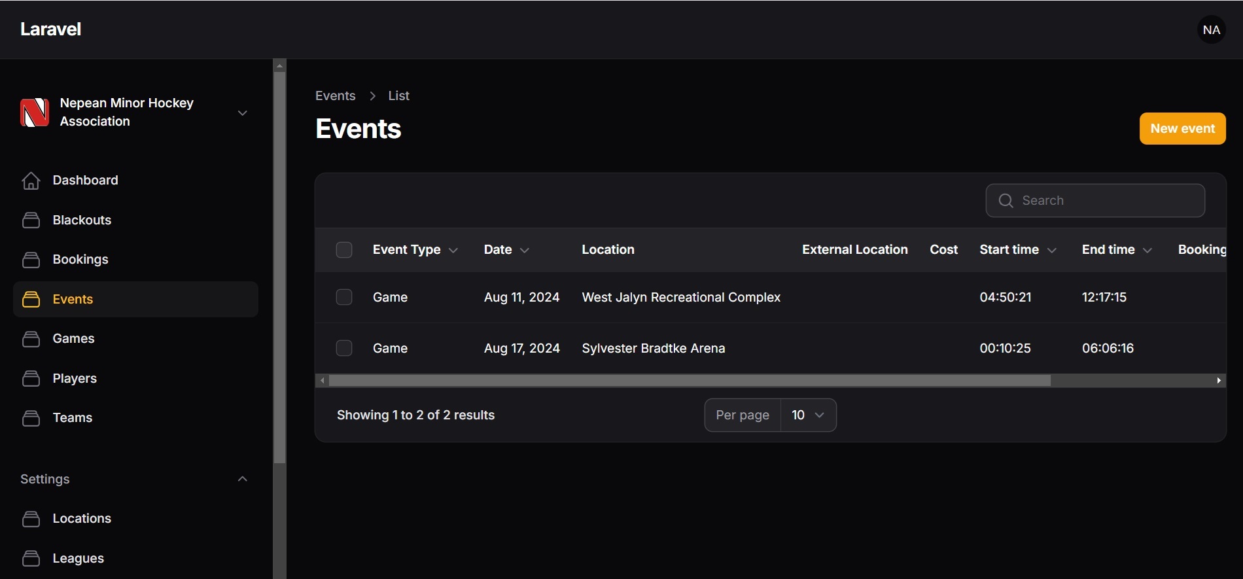Open Leagues in the sidebar
The image size is (1243, 579).
[x=78, y=558]
